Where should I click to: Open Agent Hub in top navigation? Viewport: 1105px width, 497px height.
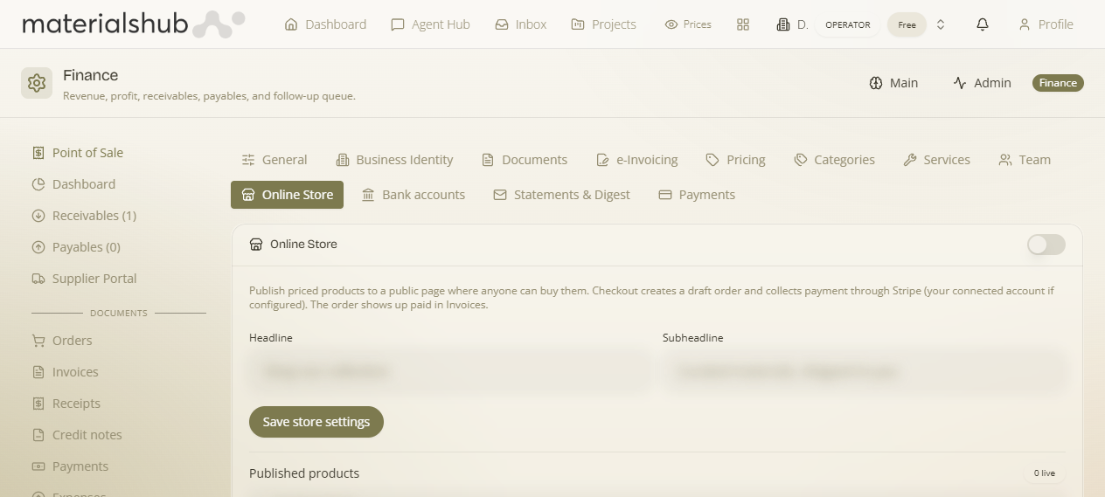[430, 24]
